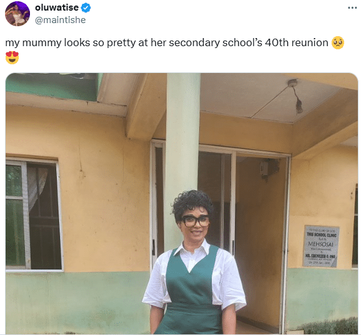Click the school clinic plaque in photo
This screenshot has width=361, height=335.
[321, 246]
